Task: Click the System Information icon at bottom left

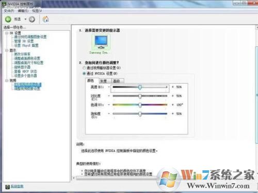Action: (x=7, y=187)
